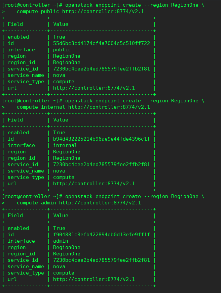Click the url row value in the last table
This screenshot has width=221, height=293.
(x=94, y=279)
